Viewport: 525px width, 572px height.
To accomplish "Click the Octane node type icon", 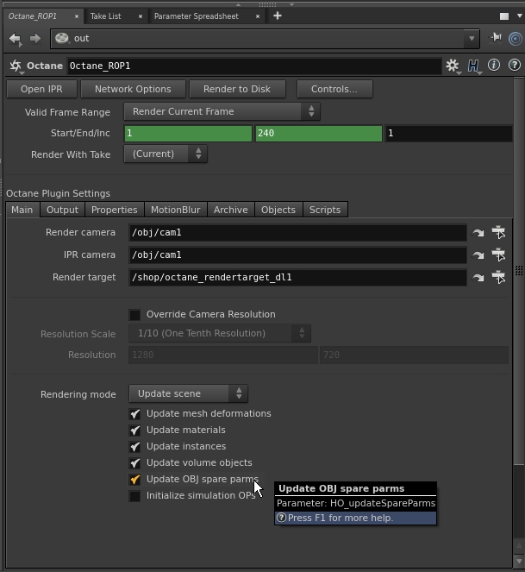I will point(16,66).
